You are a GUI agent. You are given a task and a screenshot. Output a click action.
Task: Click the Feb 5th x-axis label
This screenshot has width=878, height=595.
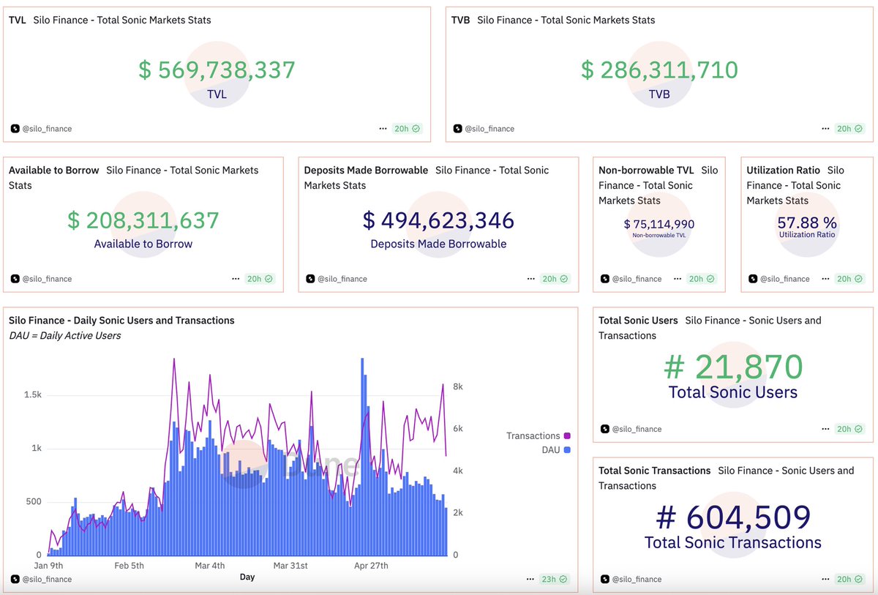(129, 566)
